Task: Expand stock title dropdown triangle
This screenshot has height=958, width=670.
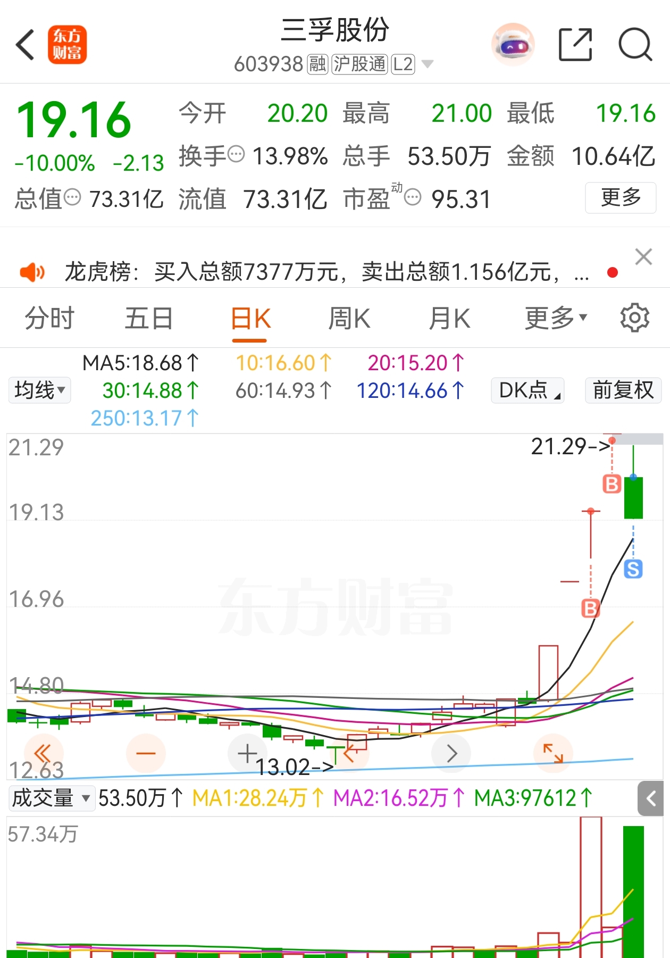Action: click(x=427, y=64)
